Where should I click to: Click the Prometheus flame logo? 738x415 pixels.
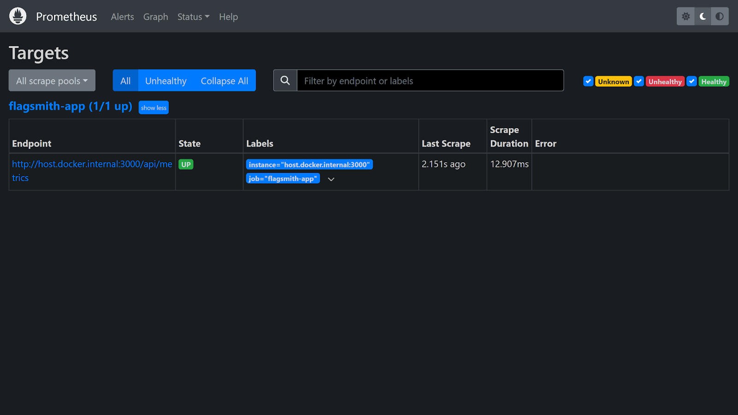click(18, 16)
